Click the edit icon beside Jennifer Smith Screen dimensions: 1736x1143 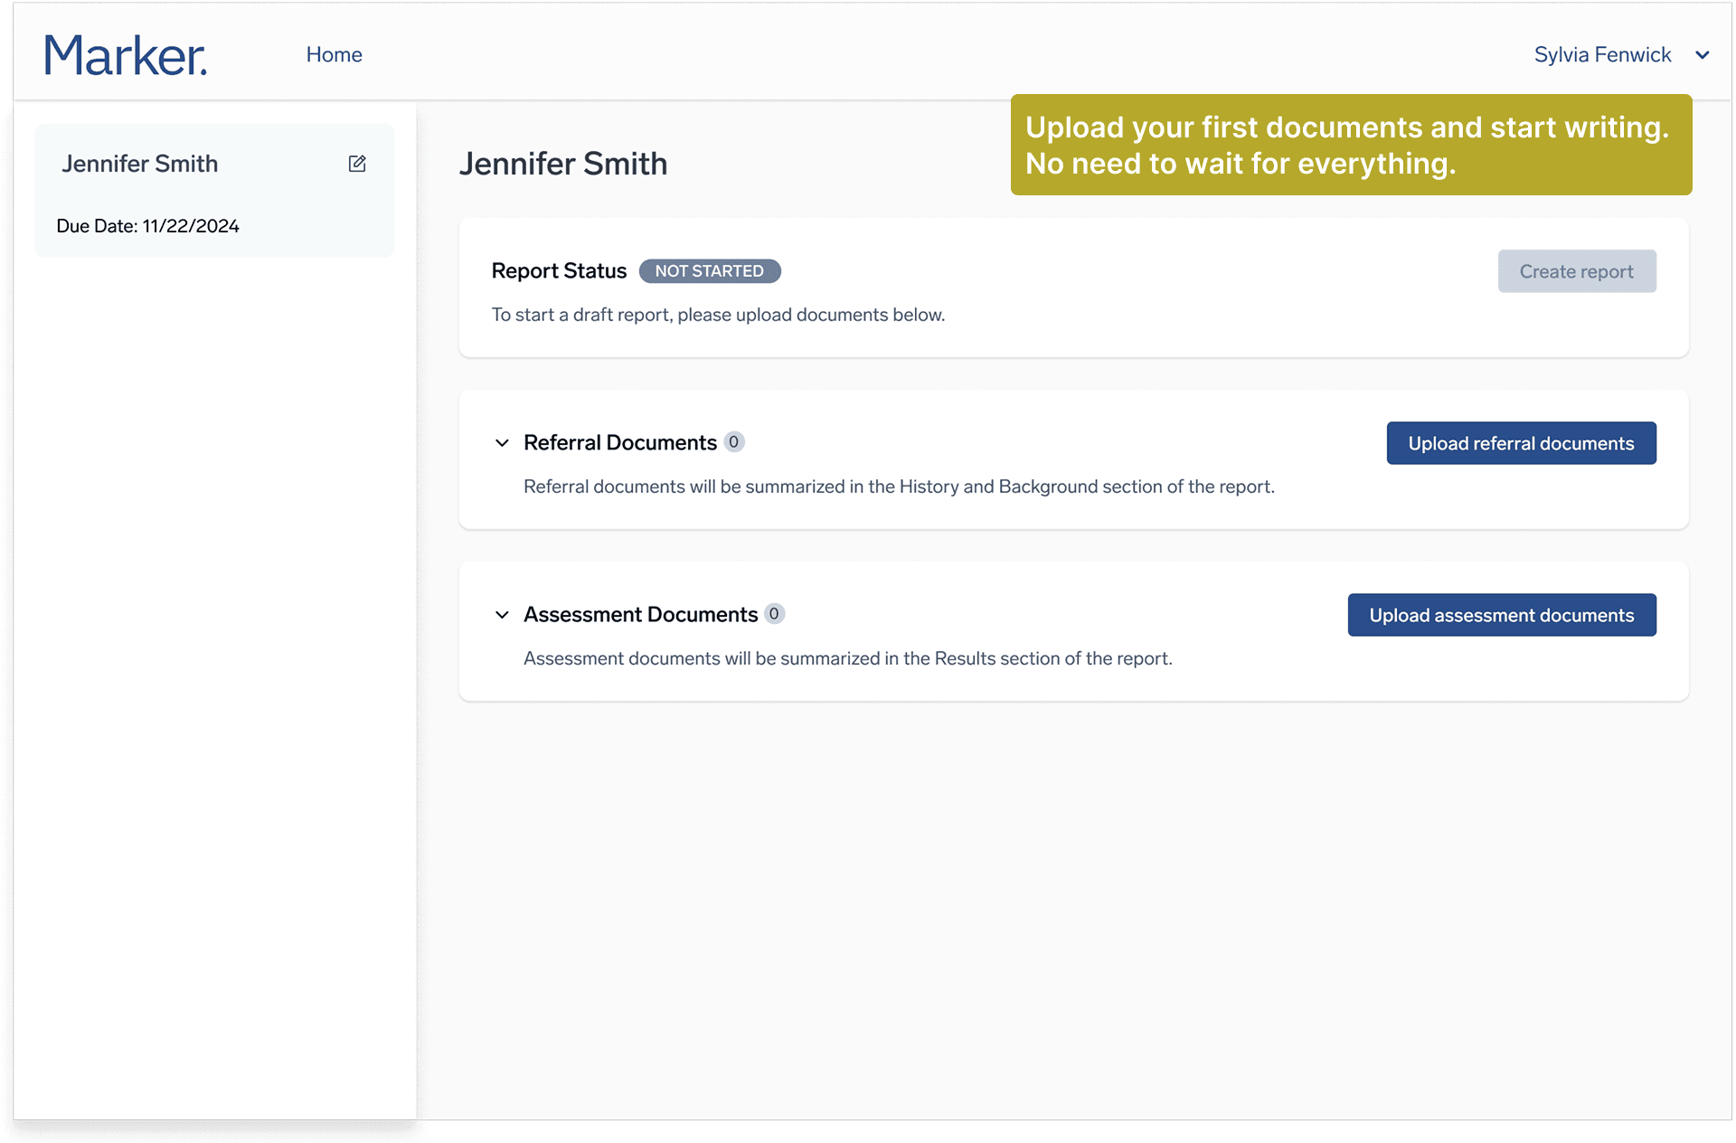[357, 164]
